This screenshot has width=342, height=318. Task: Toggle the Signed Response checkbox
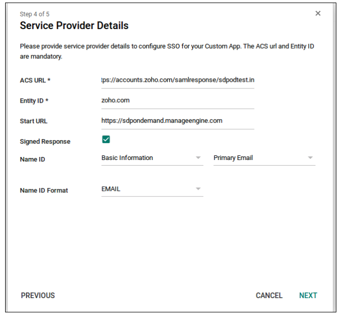[106, 140]
